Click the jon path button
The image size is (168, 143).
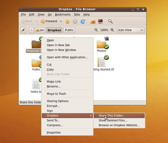[40, 30]
